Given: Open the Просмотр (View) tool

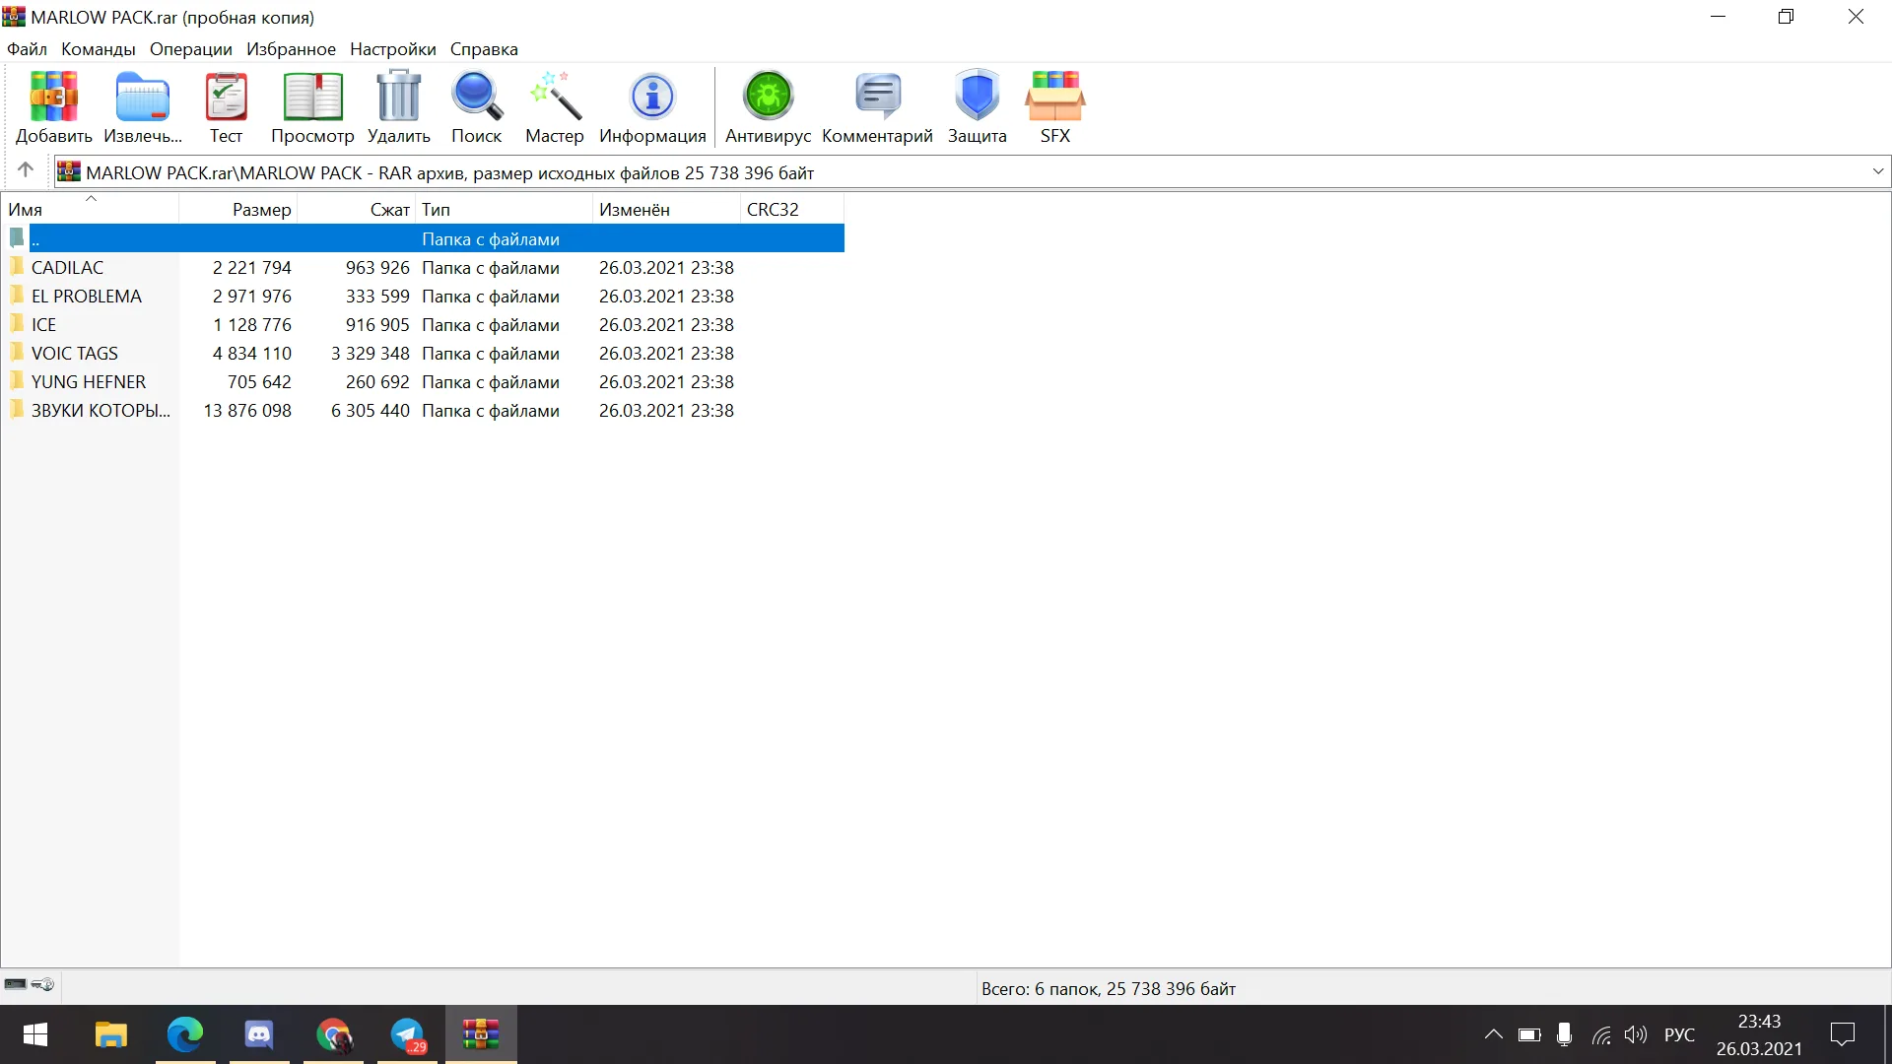Looking at the screenshot, I should coord(312,106).
